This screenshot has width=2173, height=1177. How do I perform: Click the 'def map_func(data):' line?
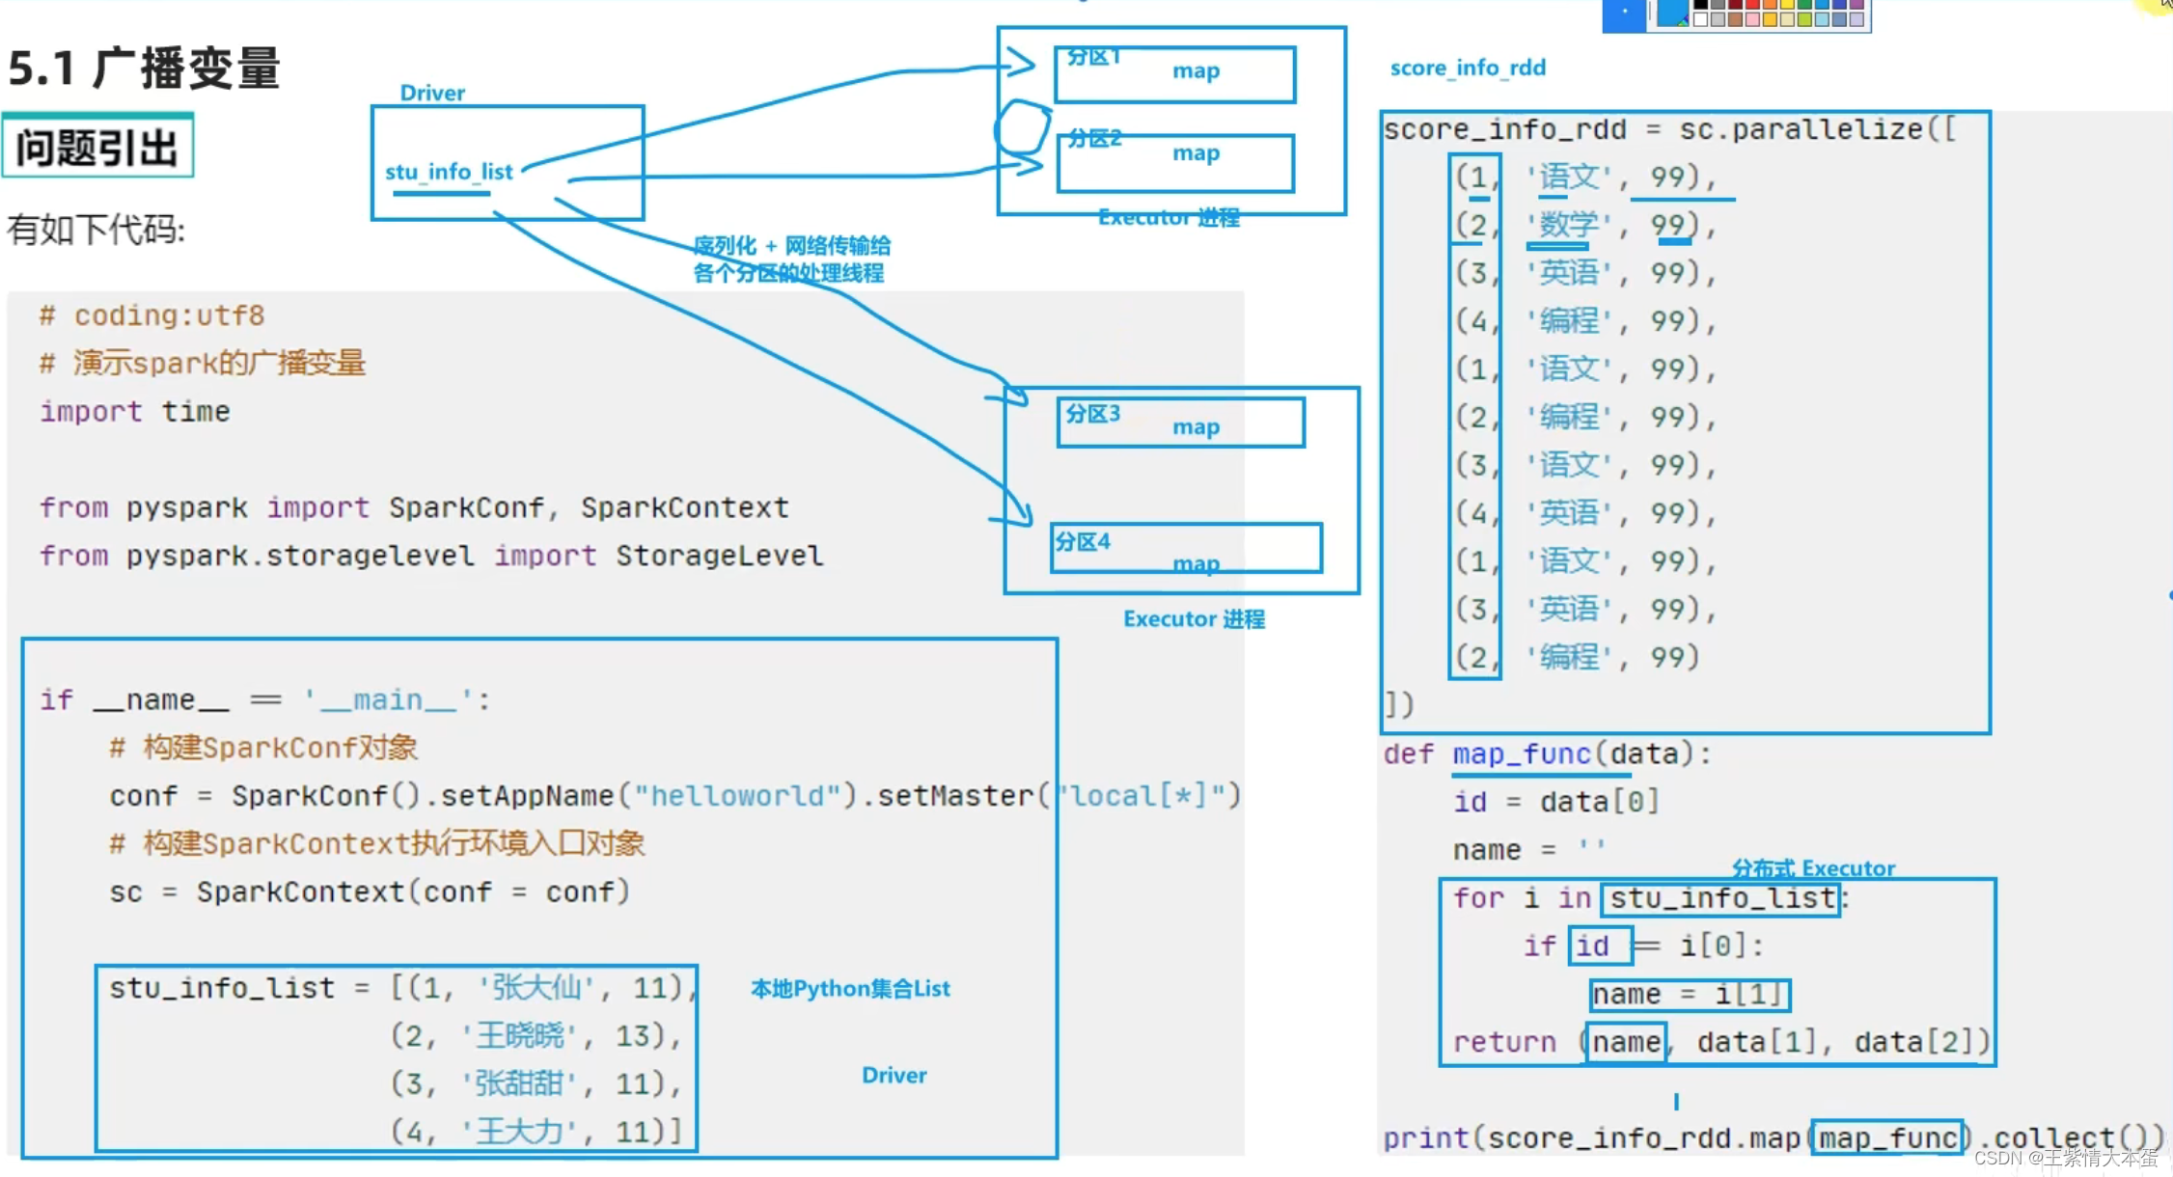[x=1548, y=753]
